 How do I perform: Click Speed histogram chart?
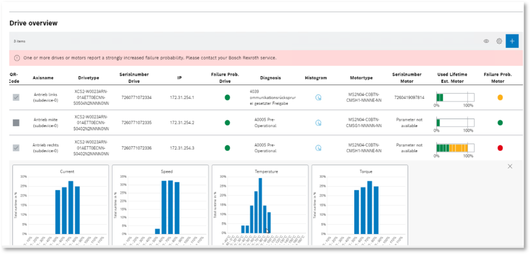pyautogui.click(x=160, y=205)
